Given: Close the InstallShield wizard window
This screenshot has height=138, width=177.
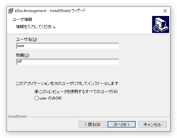Looking at the screenshot, I should click(165, 11).
